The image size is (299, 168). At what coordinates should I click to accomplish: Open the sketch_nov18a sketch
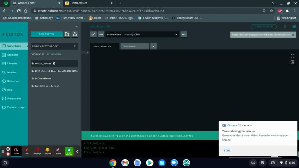[x=54, y=63]
